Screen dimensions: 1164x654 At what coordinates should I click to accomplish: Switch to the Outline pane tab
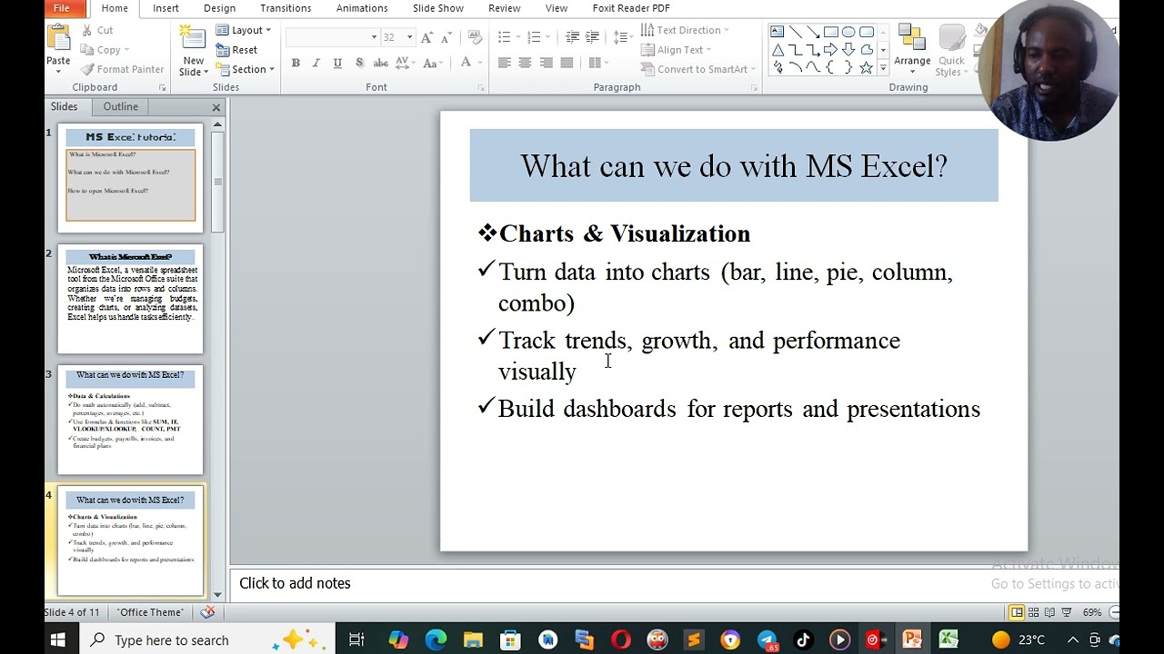[120, 106]
